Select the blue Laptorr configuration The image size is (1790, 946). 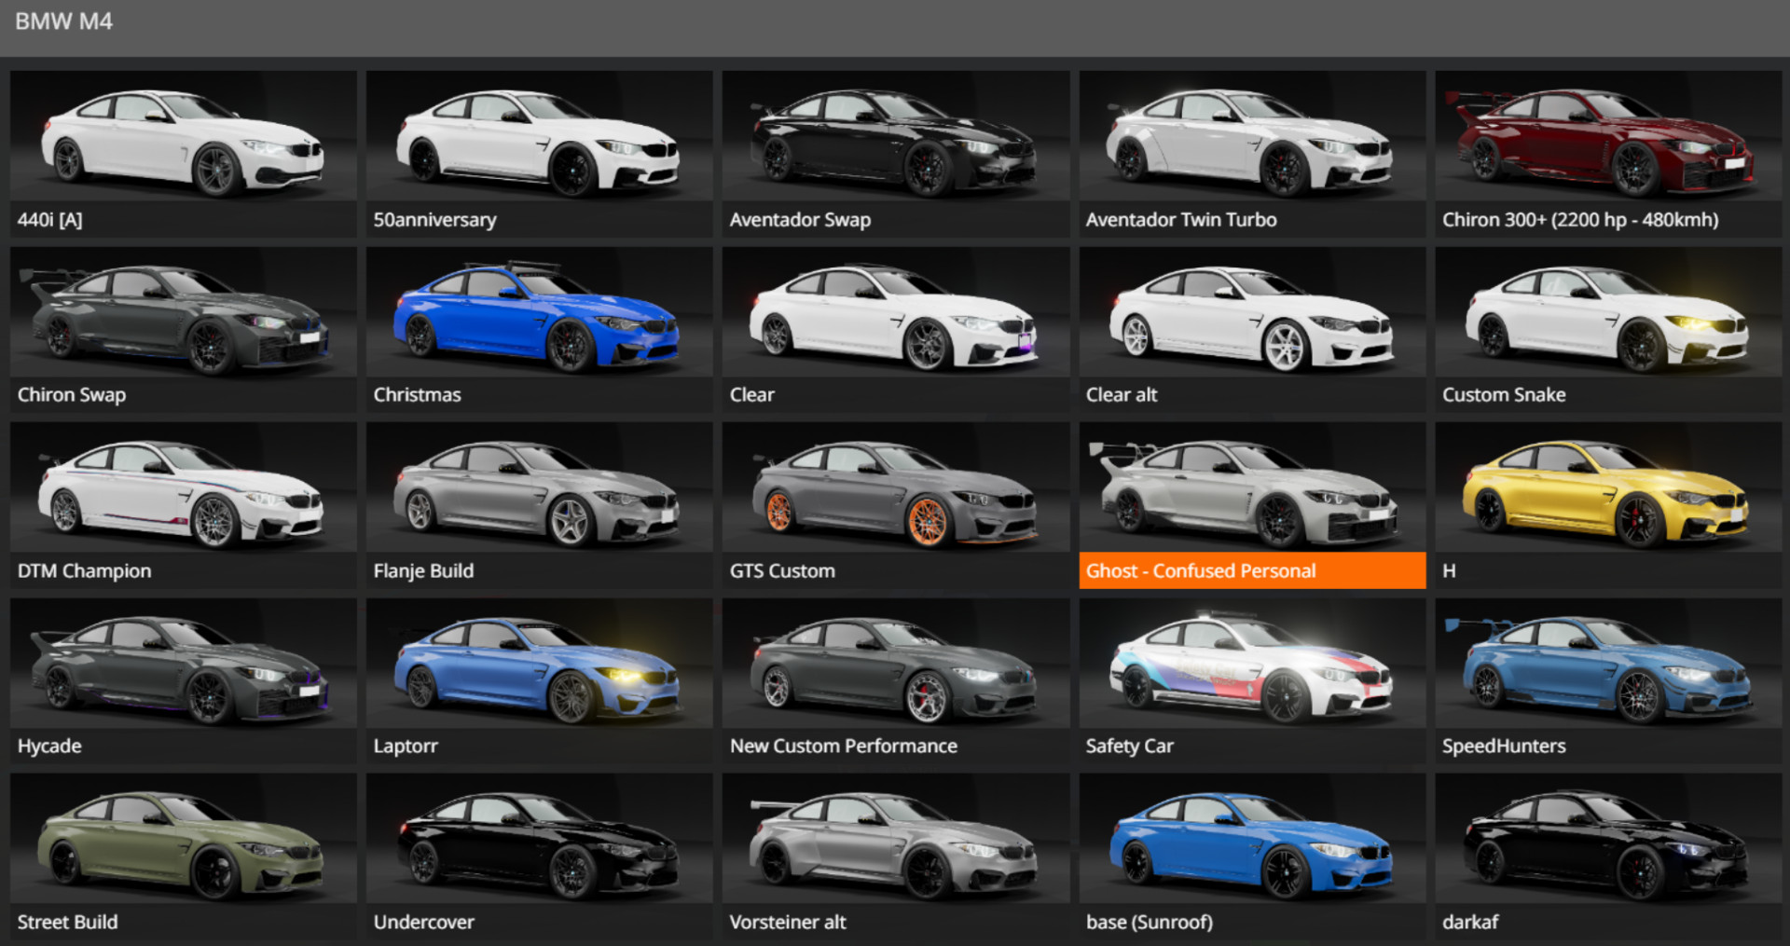click(539, 680)
